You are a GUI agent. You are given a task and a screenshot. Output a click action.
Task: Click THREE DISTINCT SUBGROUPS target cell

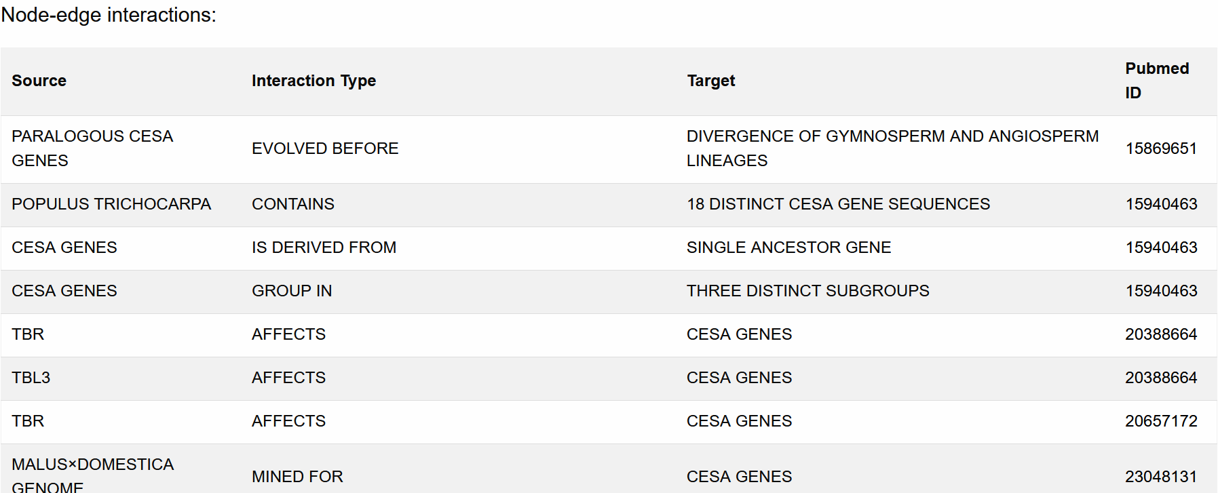pos(807,291)
